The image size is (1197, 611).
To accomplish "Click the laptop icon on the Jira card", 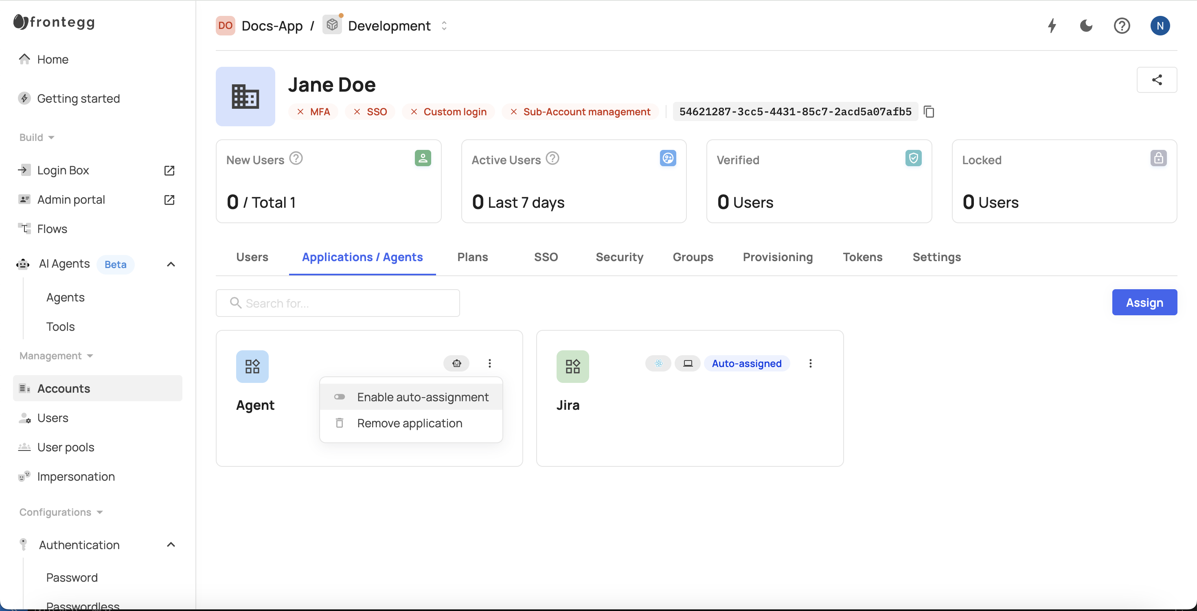I will 688,363.
